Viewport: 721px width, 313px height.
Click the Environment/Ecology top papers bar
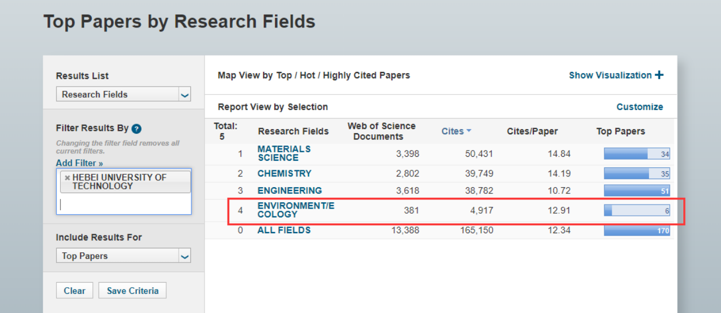click(637, 211)
